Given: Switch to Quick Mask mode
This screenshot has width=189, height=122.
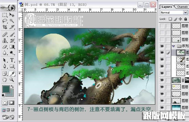Looking at the screenshot, I should (12, 103).
